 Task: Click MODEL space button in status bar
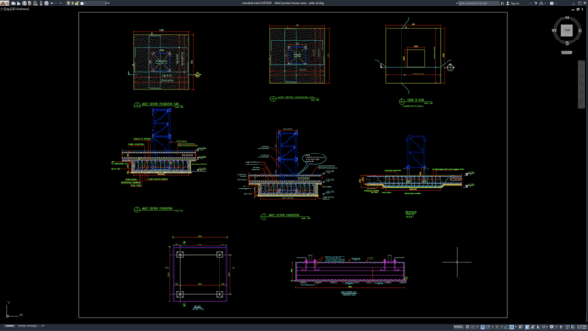pyautogui.click(x=458, y=327)
